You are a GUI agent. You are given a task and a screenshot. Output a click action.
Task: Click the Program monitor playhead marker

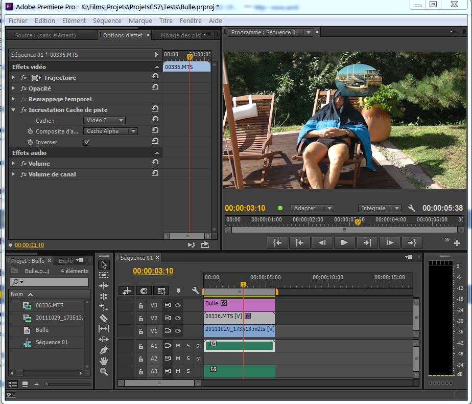(x=358, y=222)
